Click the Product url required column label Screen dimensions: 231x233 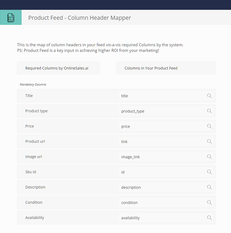click(x=35, y=141)
